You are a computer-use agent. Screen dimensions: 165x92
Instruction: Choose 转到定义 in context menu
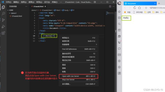click(x=79, y=38)
